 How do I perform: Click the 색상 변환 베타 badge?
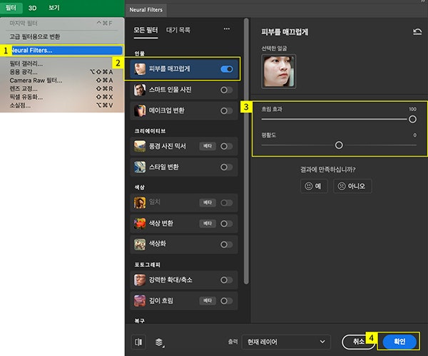[x=208, y=224]
